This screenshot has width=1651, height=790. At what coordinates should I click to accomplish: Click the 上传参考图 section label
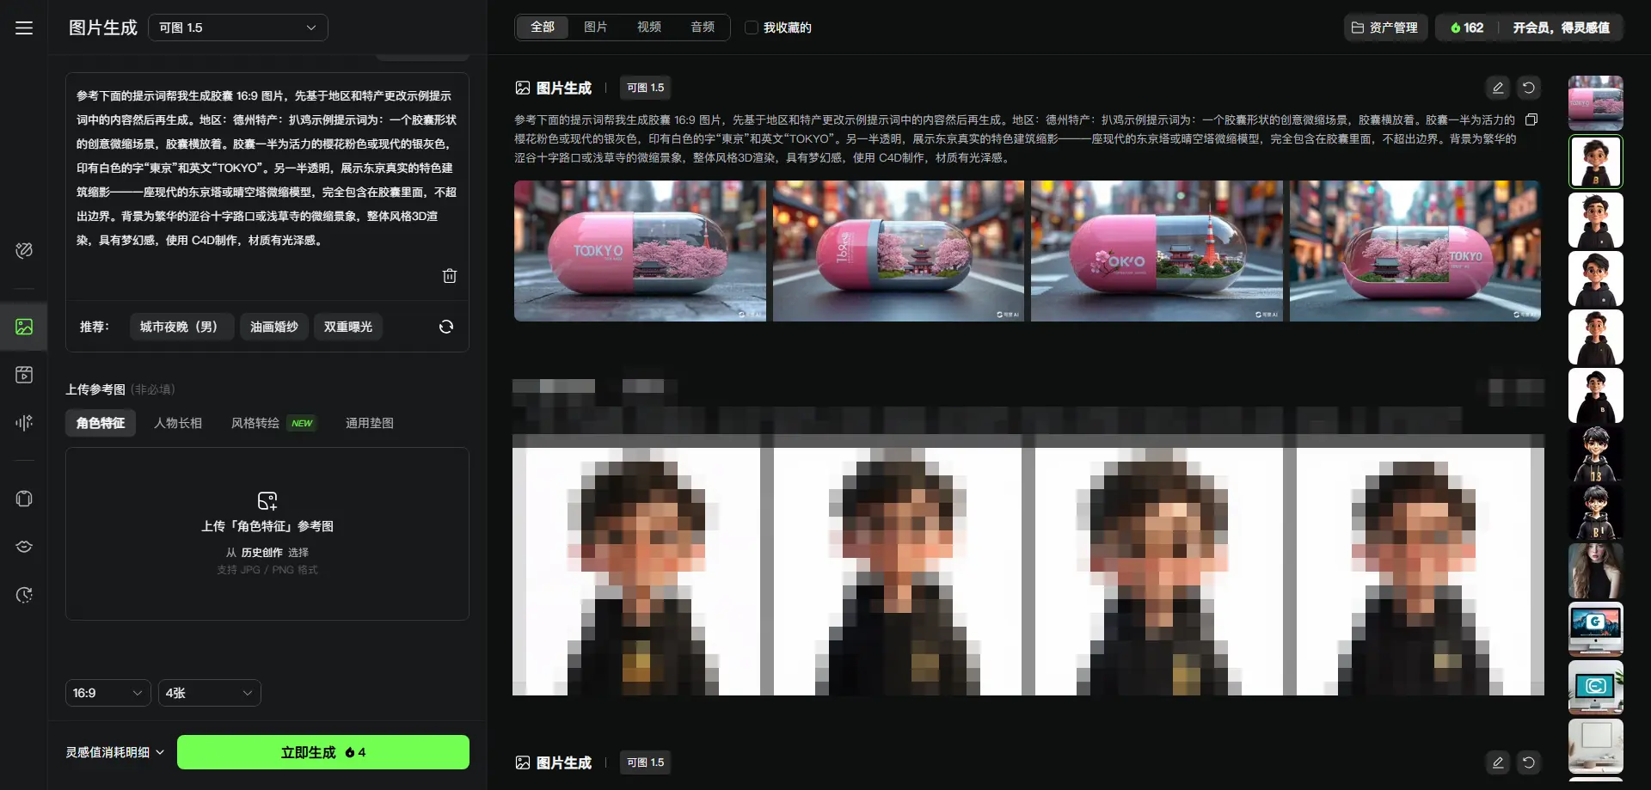tap(95, 389)
